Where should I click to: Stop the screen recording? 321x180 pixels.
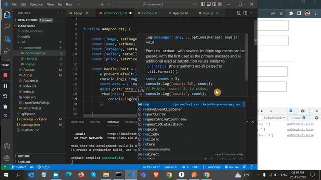[5, 75]
